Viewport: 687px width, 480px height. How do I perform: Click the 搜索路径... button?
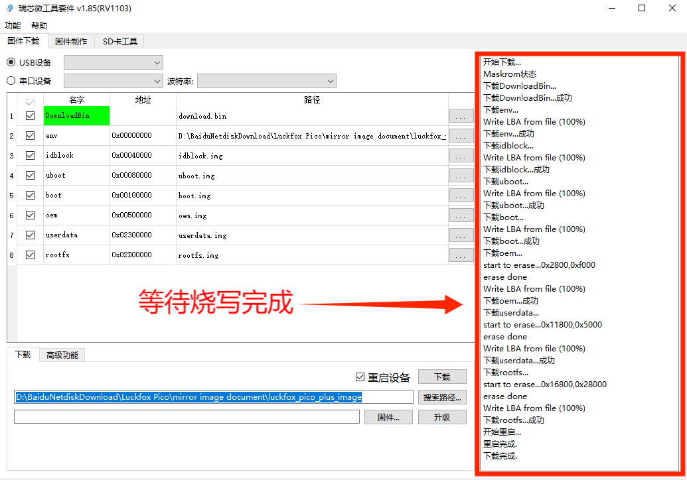pos(442,397)
